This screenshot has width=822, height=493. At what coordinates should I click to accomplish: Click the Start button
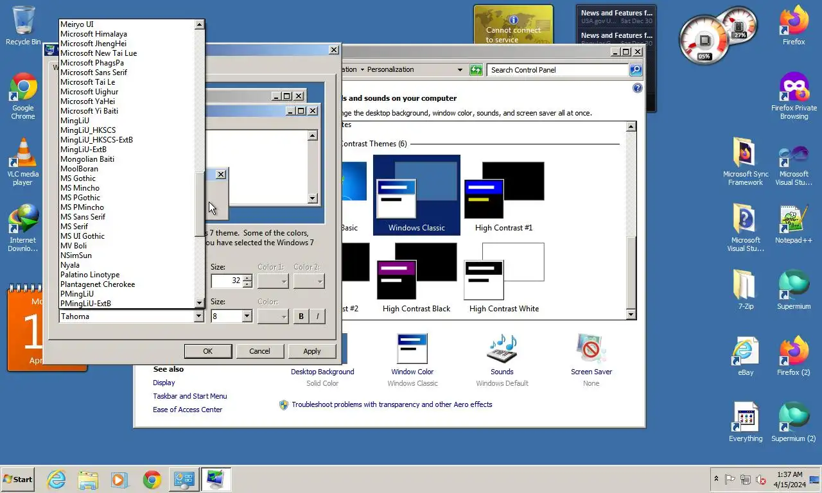point(17,480)
